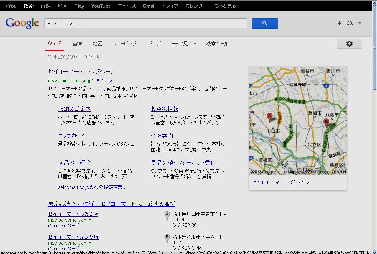The width and height of the screenshot is (377, 254).
Task: Open セイコーマートあおき店 listing
Action: (73, 214)
